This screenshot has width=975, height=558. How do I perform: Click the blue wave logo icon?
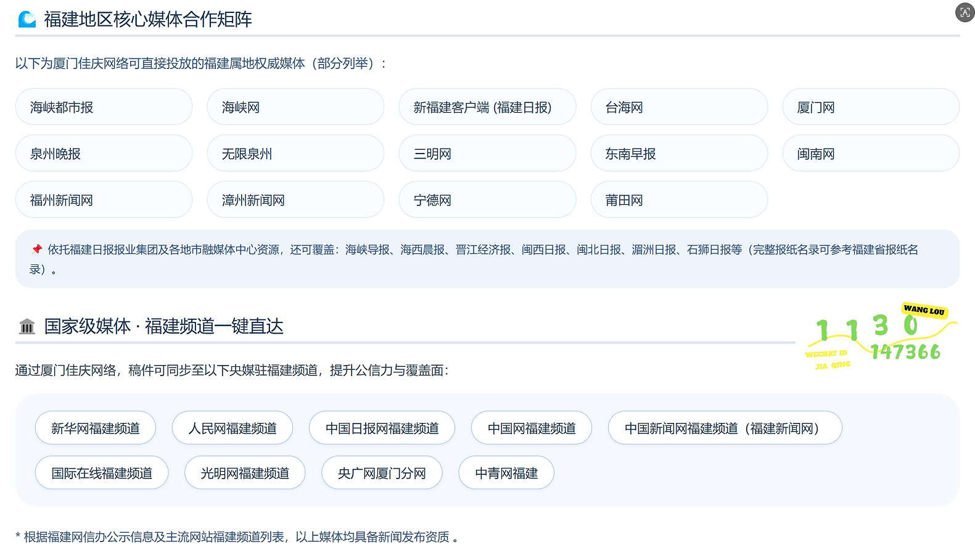(27, 20)
